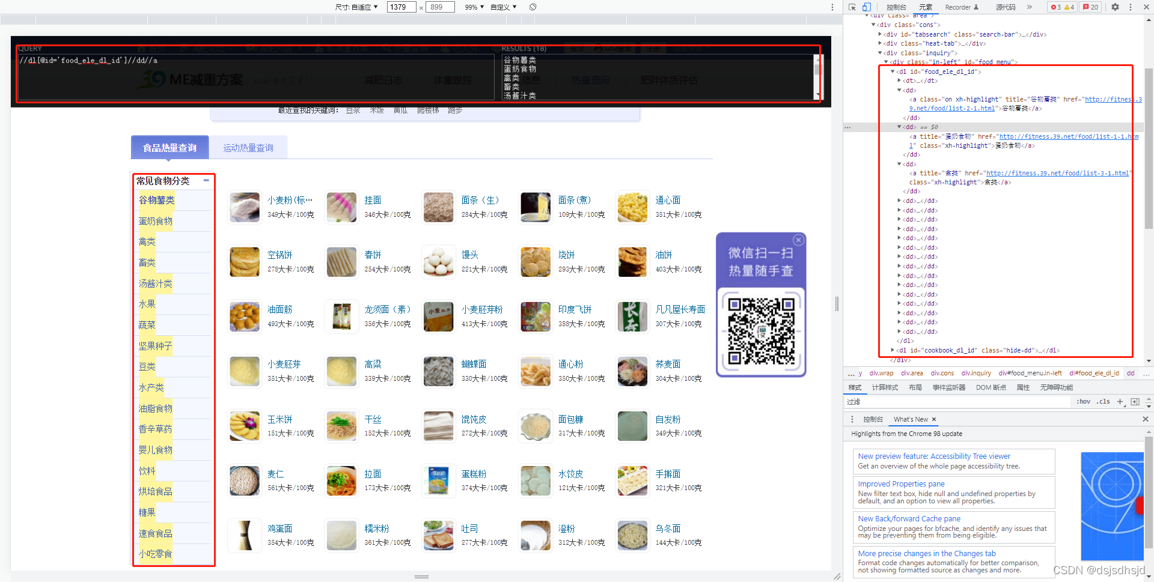Open the 蛋奶食物 category link
The image size is (1154, 582).
(156, 221)
